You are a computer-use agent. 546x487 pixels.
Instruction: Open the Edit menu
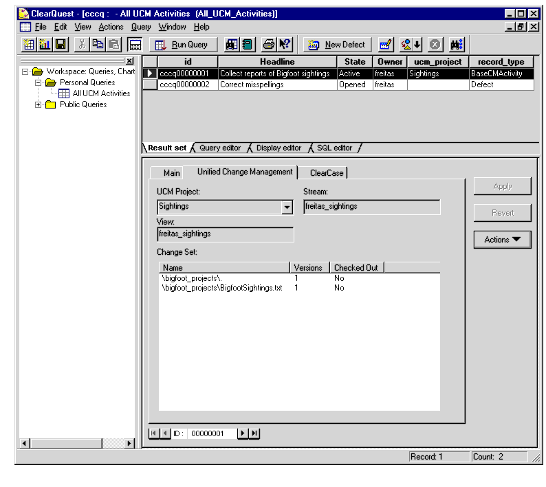click(61, 27)
